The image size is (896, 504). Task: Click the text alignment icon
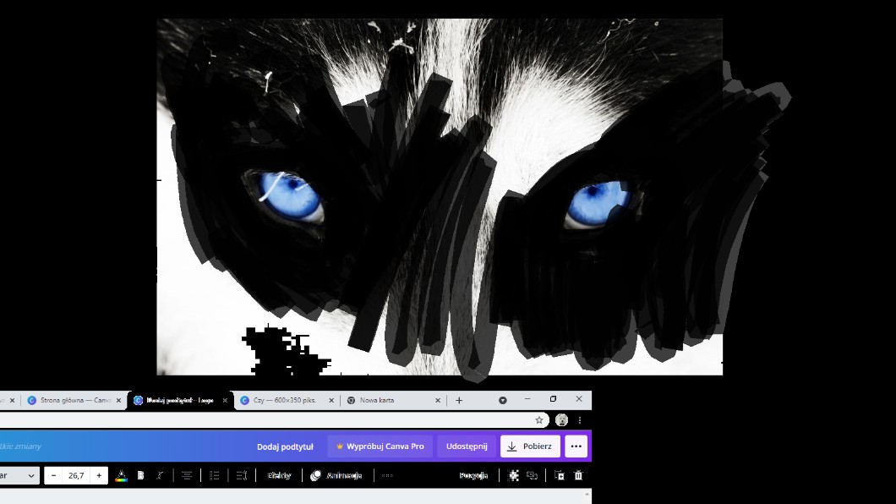pyautogui.click(x=187, y=475)
